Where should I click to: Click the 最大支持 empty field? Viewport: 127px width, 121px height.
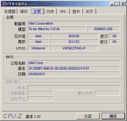107,93
